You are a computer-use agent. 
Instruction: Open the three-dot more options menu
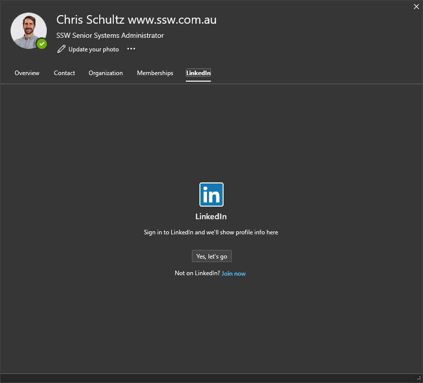pos(131,49)
